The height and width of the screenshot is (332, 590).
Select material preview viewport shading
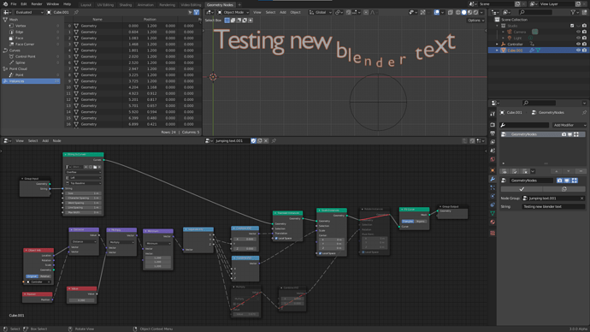click(470, 13)
